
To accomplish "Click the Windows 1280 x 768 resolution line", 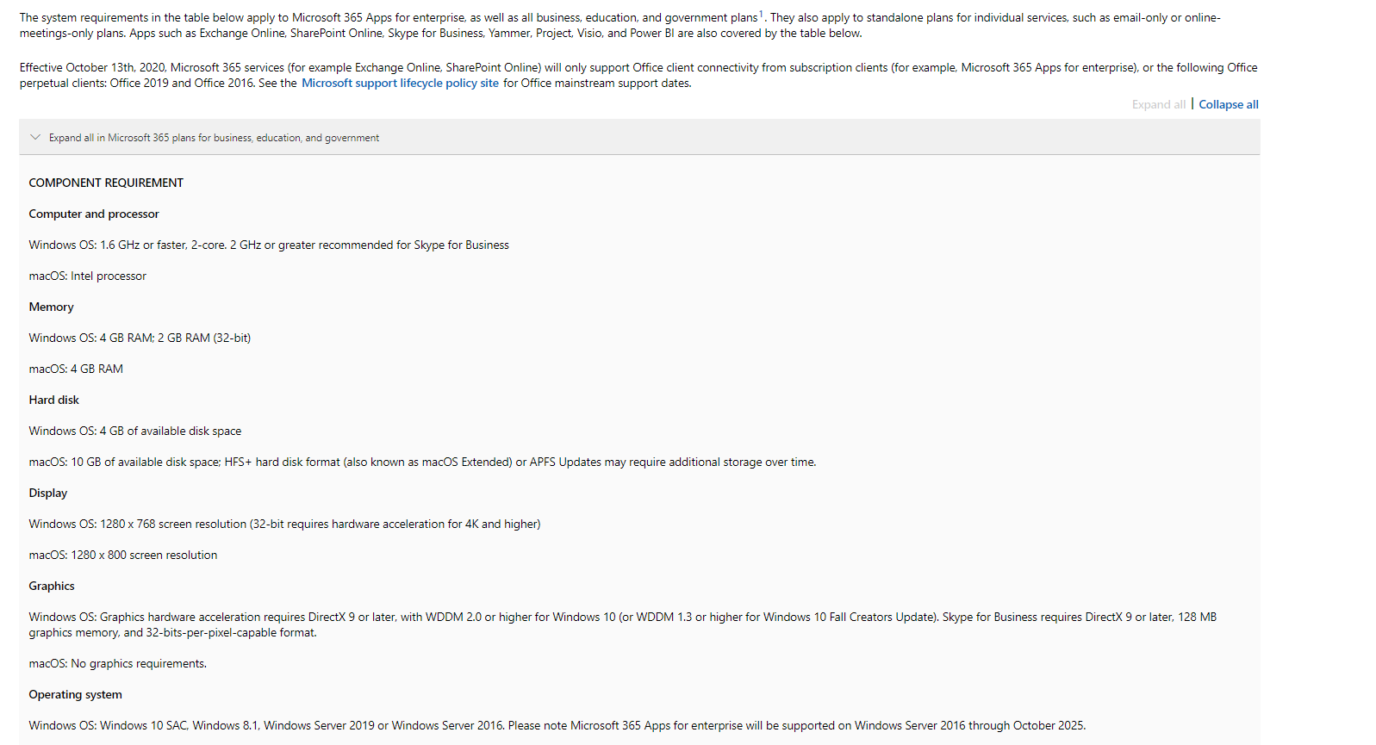I will point(284,524).
